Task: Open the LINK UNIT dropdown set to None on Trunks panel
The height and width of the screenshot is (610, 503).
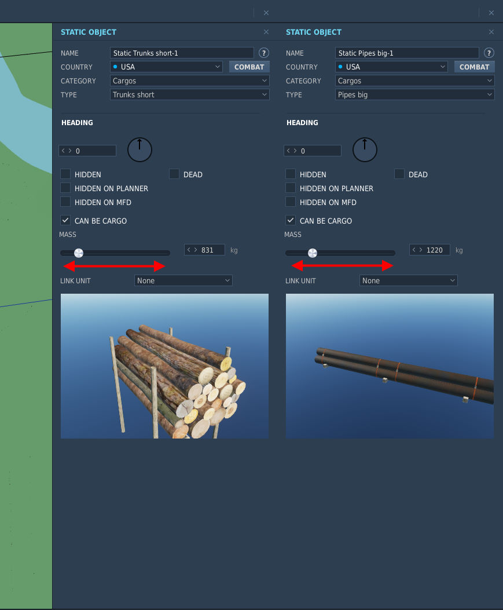Action: coord(183,280)
